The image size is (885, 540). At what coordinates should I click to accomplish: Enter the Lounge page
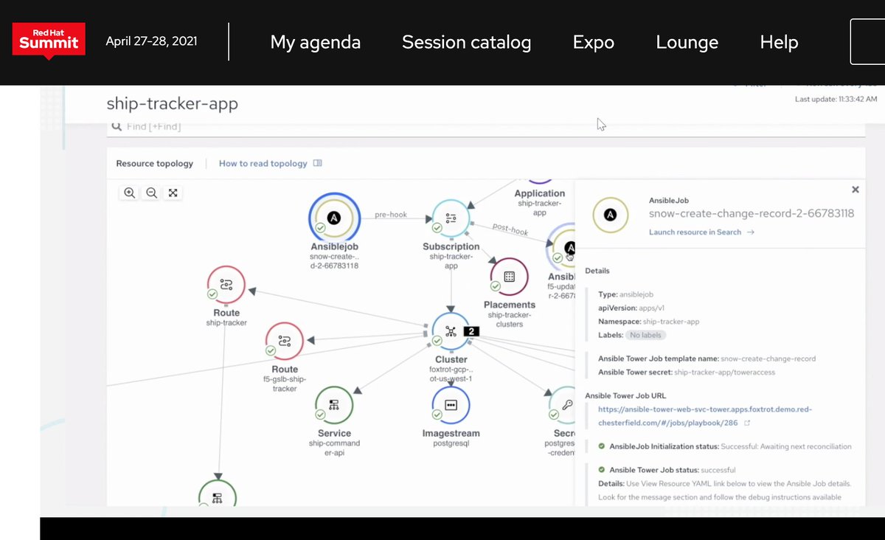click(687, 43)
